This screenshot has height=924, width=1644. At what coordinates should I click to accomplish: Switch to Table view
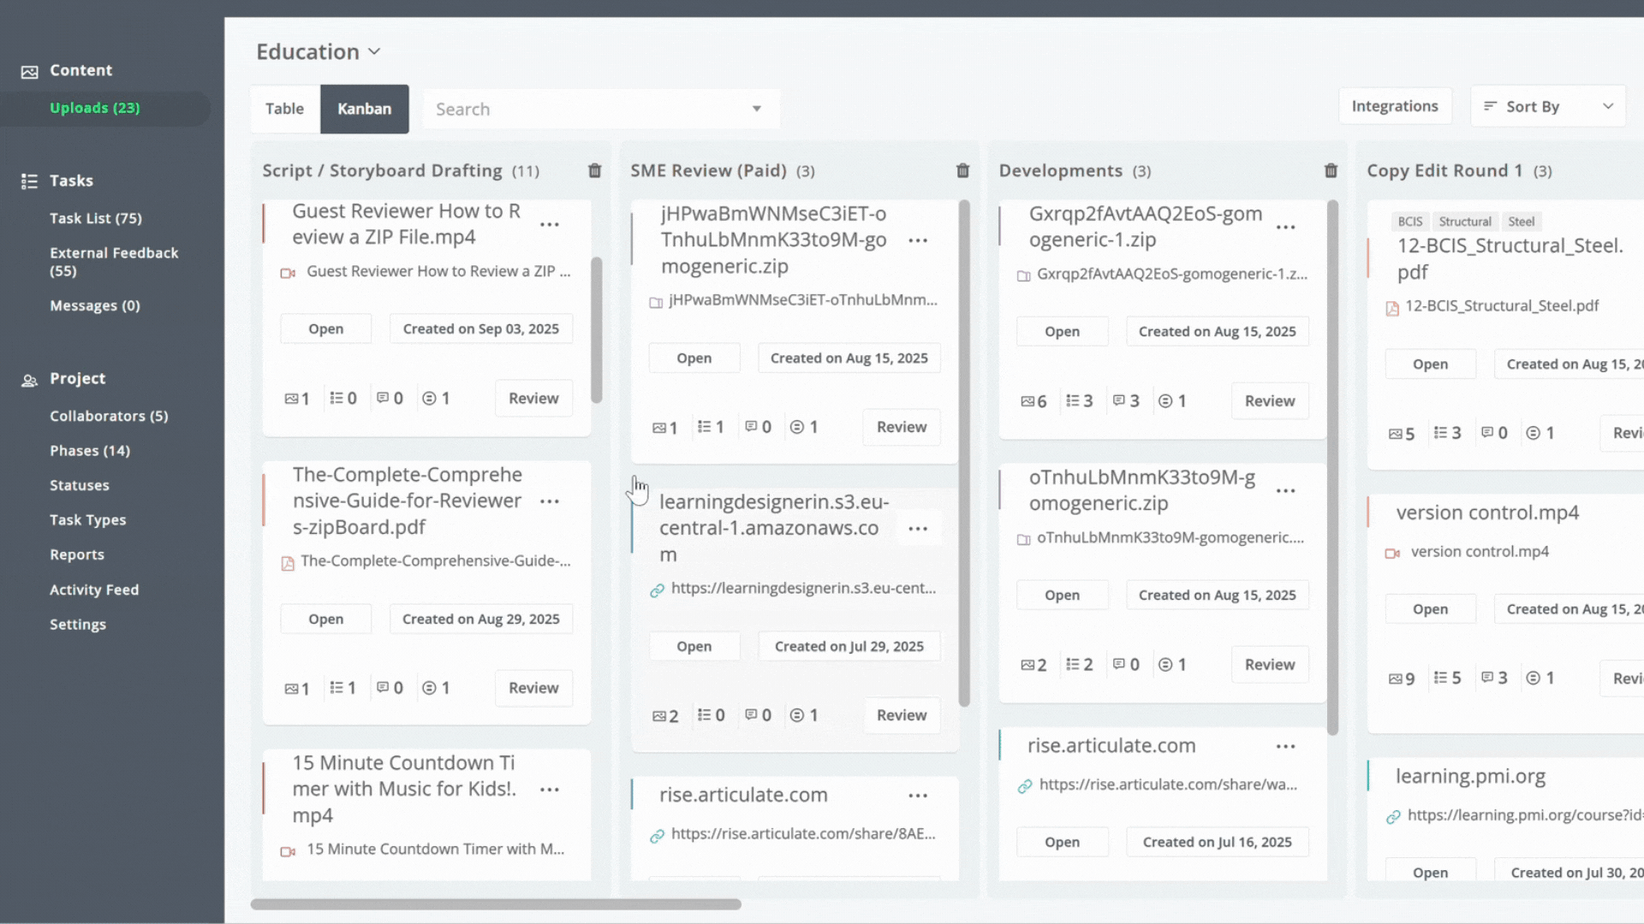click(284, 109)
